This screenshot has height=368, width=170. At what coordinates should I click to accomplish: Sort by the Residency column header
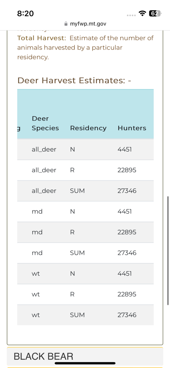click(88, 128)
